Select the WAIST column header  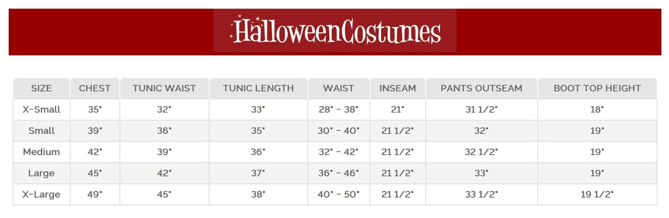[338, 88]
